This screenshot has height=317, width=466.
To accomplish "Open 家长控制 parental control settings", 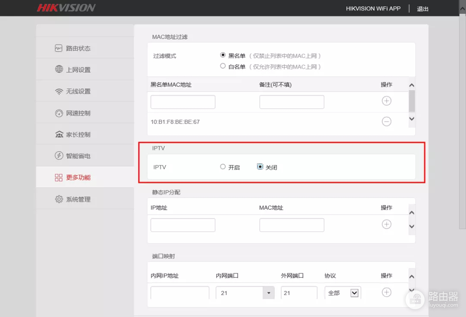I will pyautogui.click(x=74, y=134).
